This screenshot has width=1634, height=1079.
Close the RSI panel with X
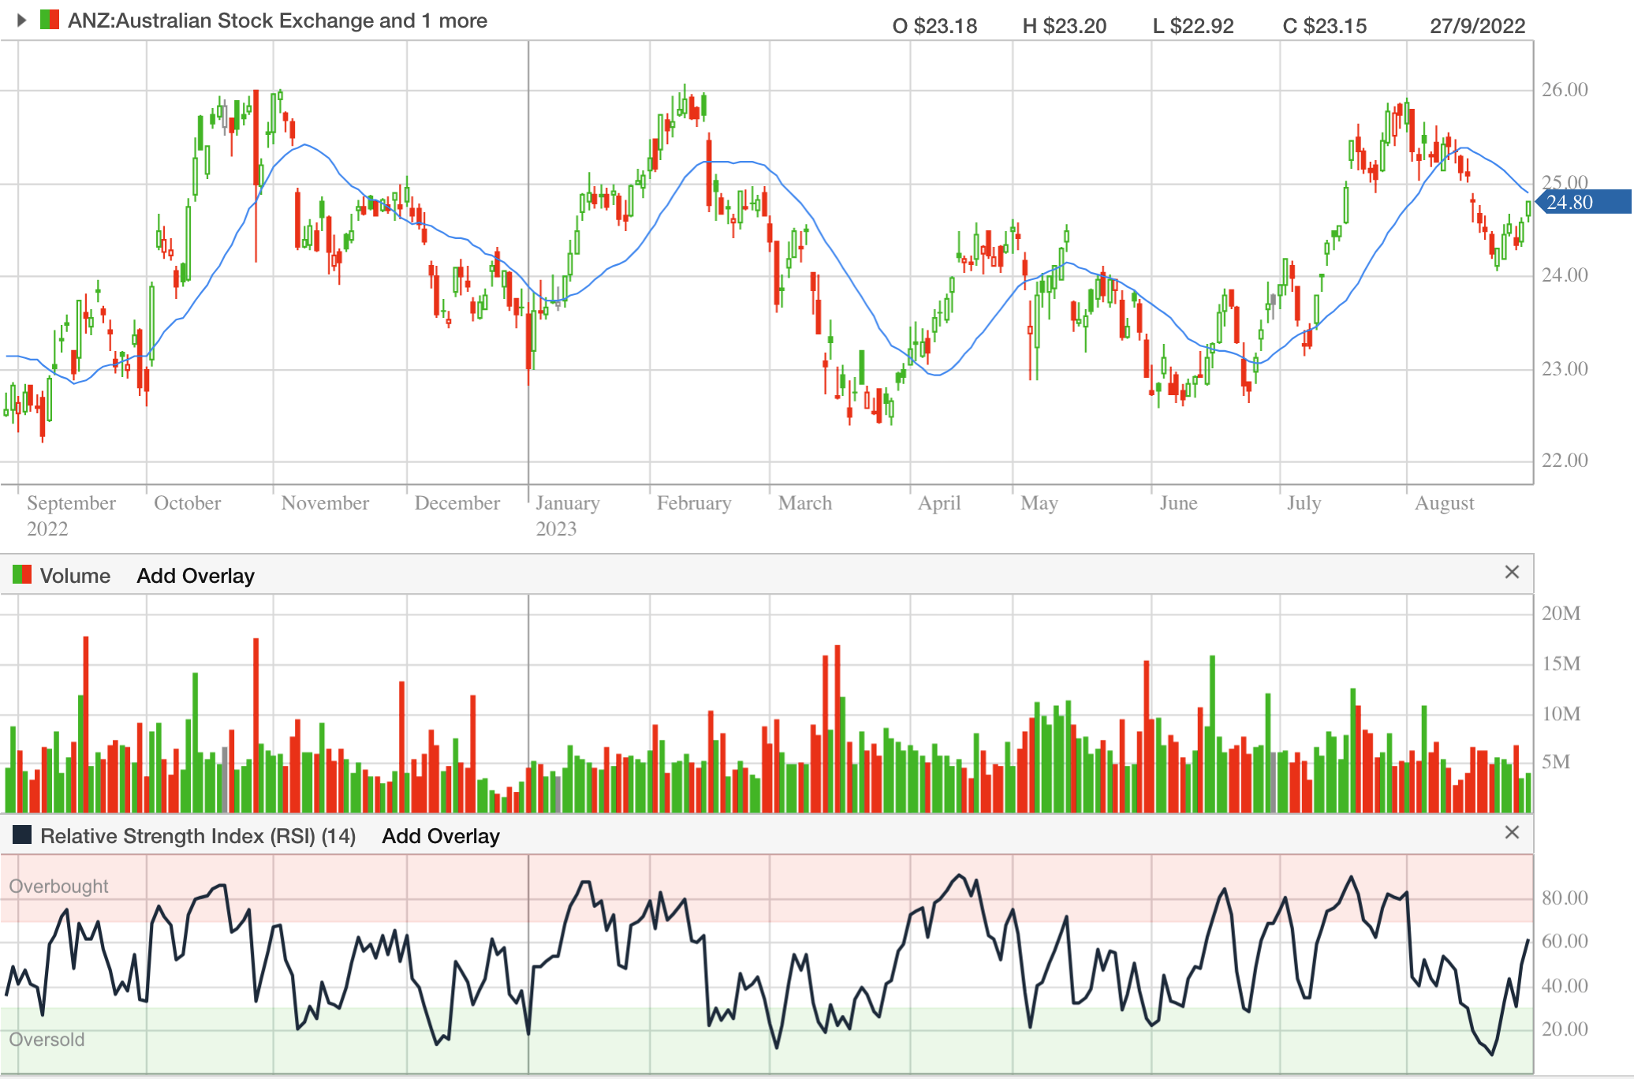(1511, 833)
